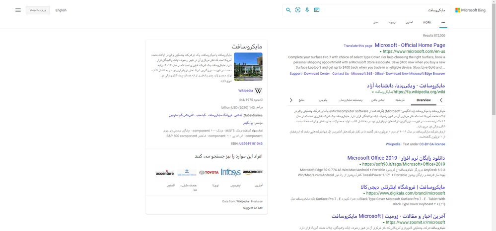Open Wikipedia link in Data from footer
The width and height of the screenshot is (496, 231).
[x=243, y=201]
